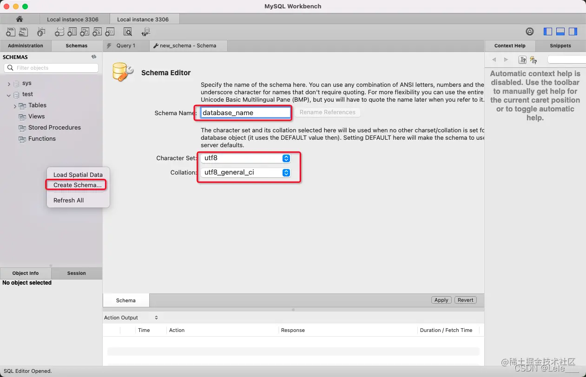586x377 pixels.
Task: Open the search table data icon
Action: pos(128,32)
